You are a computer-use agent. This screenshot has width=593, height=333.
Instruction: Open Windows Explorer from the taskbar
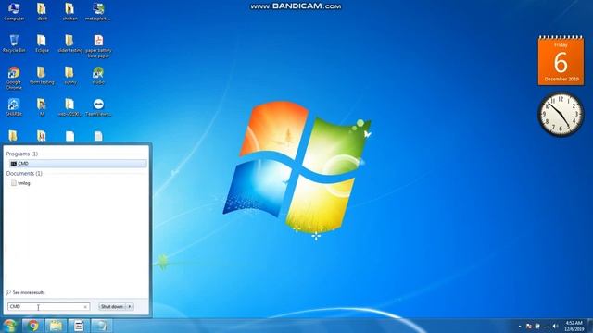pyautogui.click(x=56, y=326)
